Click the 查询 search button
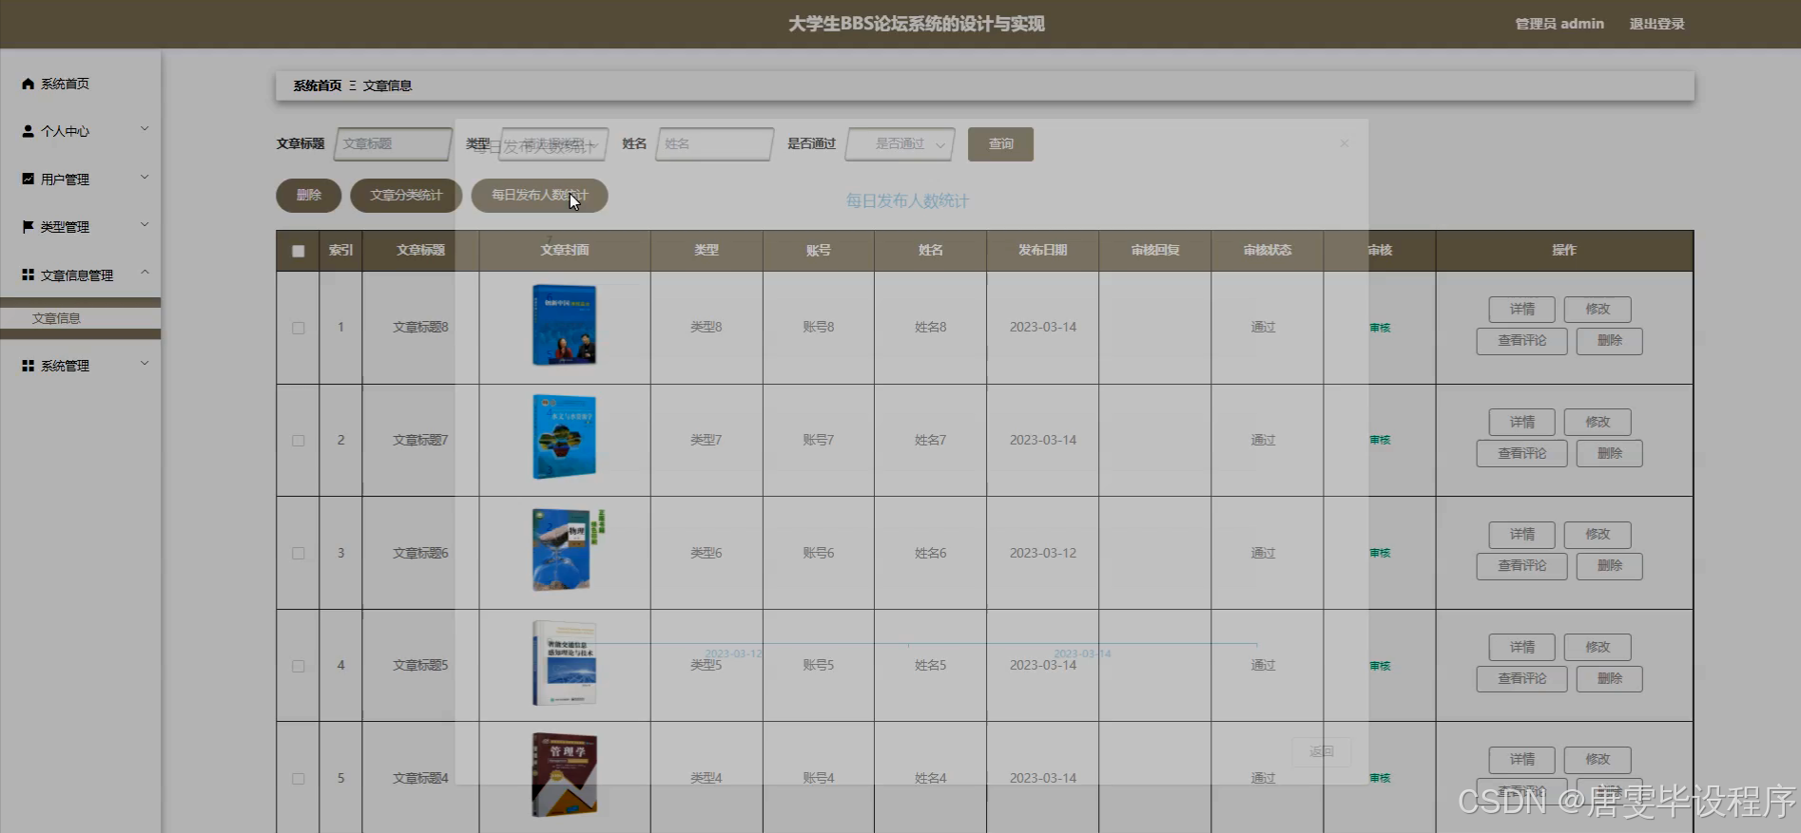 1000,144
